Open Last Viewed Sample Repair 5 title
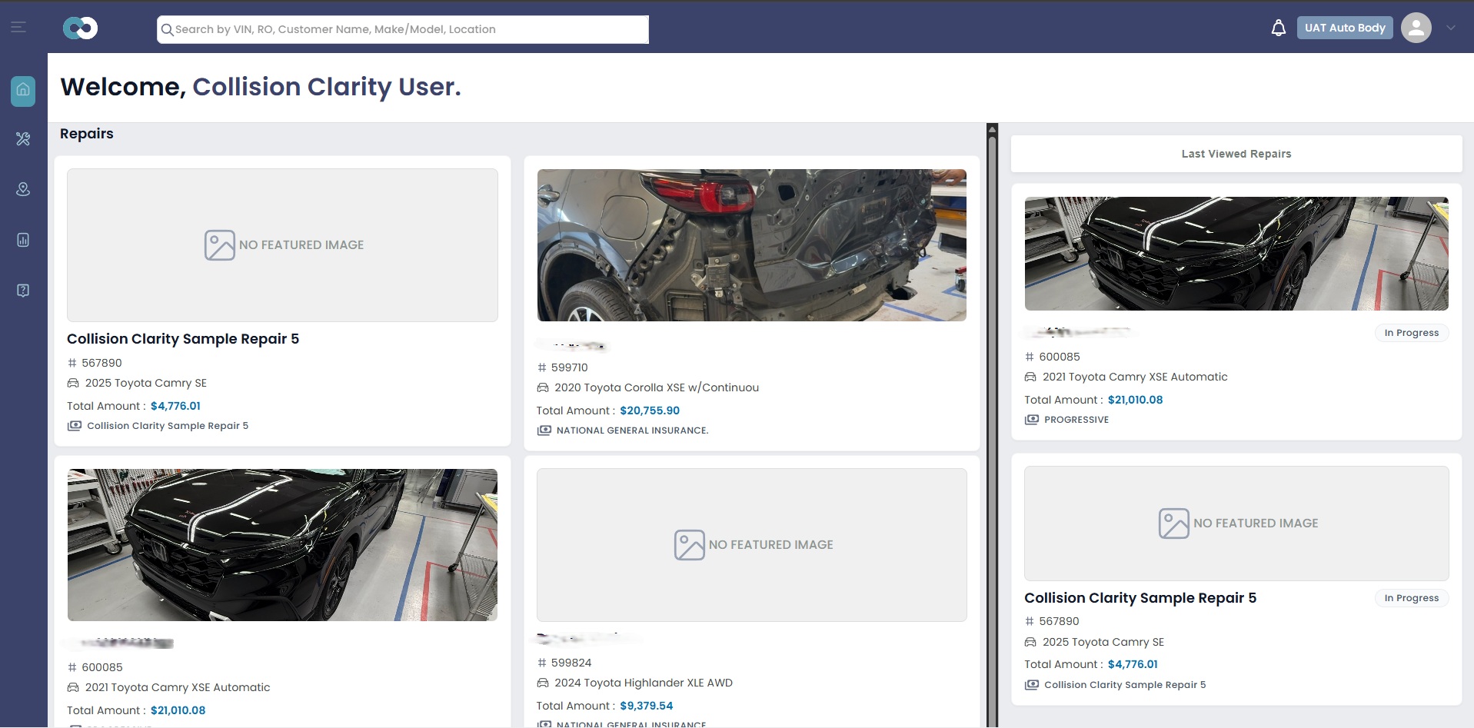This screenshot has height=728, width=1474. (1140, 598)
